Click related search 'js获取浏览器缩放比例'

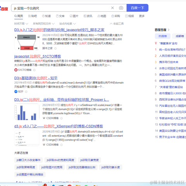(82, 167)
